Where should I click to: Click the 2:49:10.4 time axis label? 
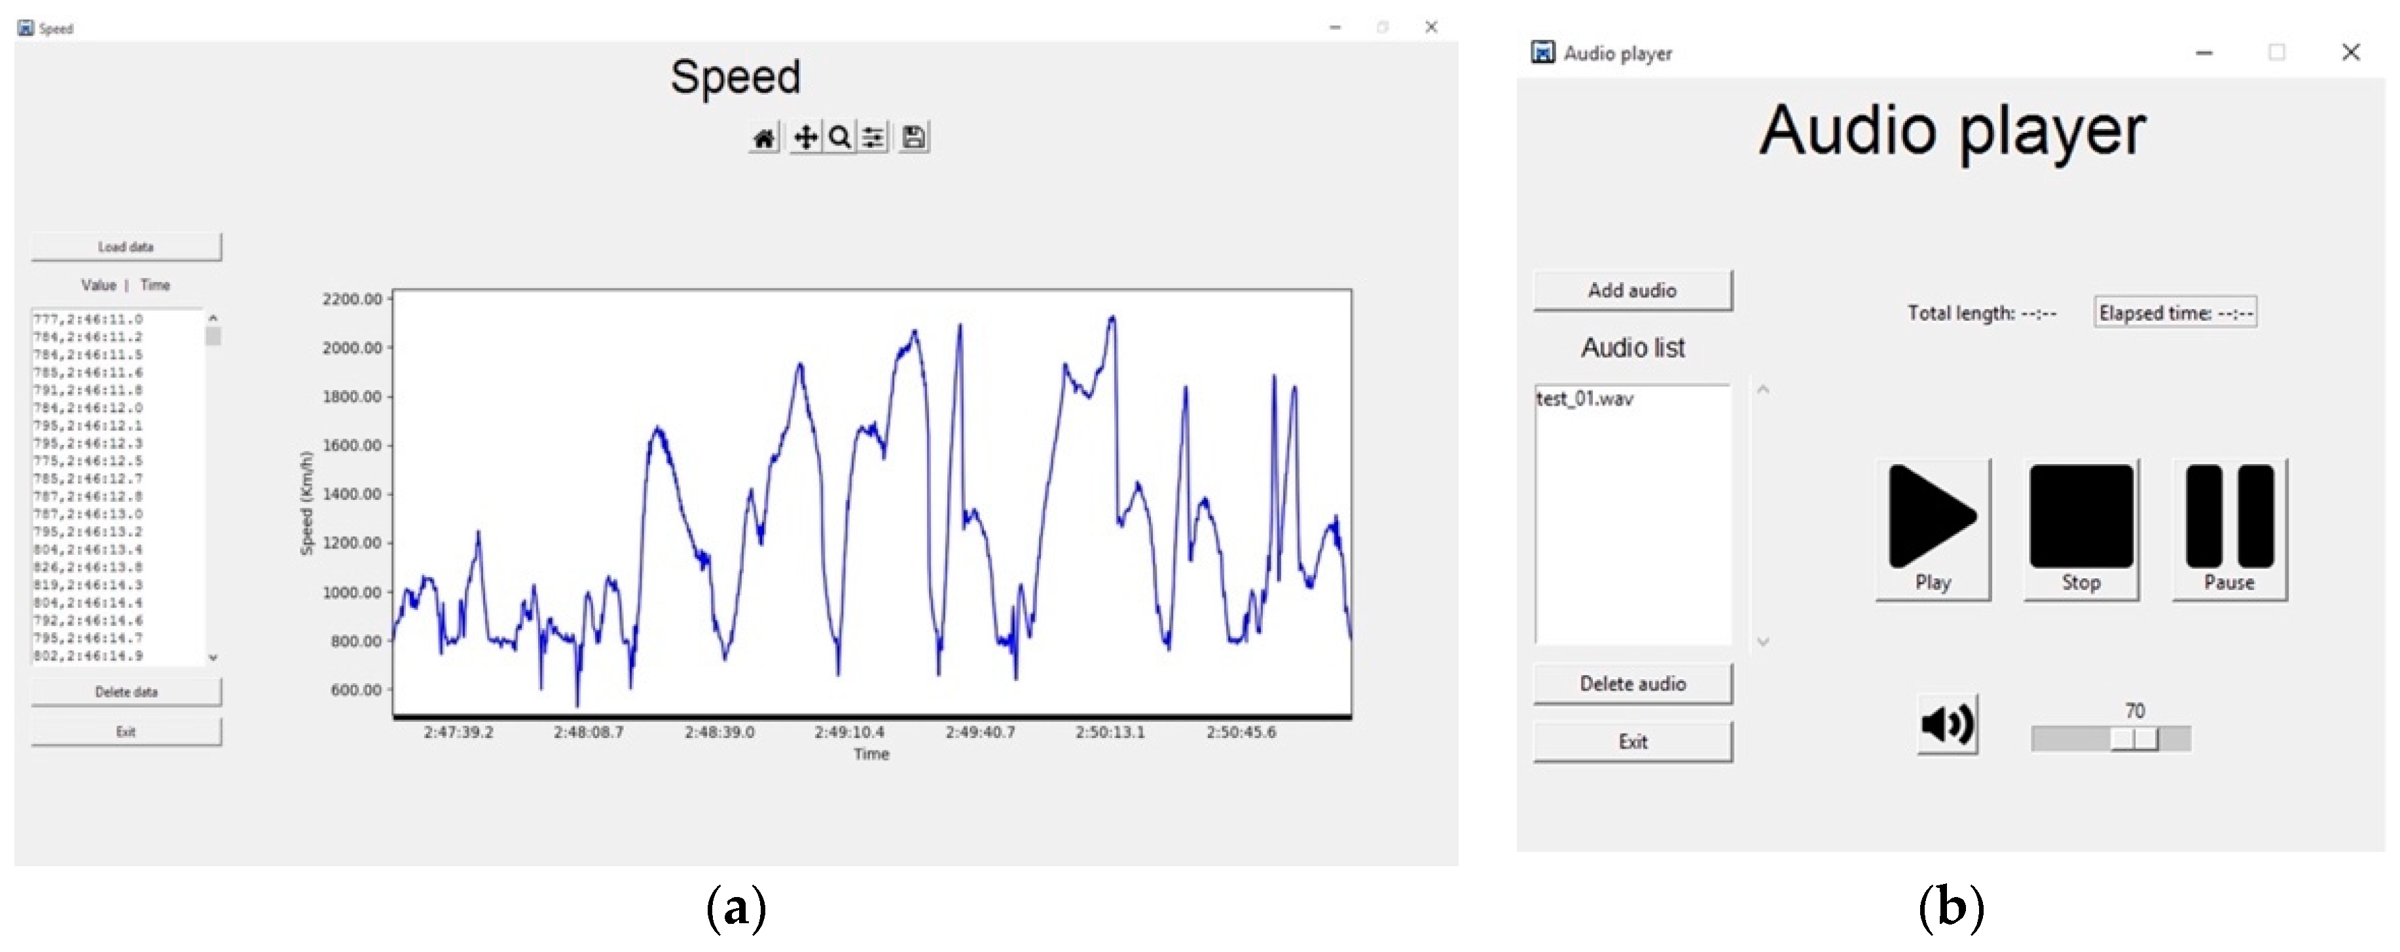[x=850, y=732]
